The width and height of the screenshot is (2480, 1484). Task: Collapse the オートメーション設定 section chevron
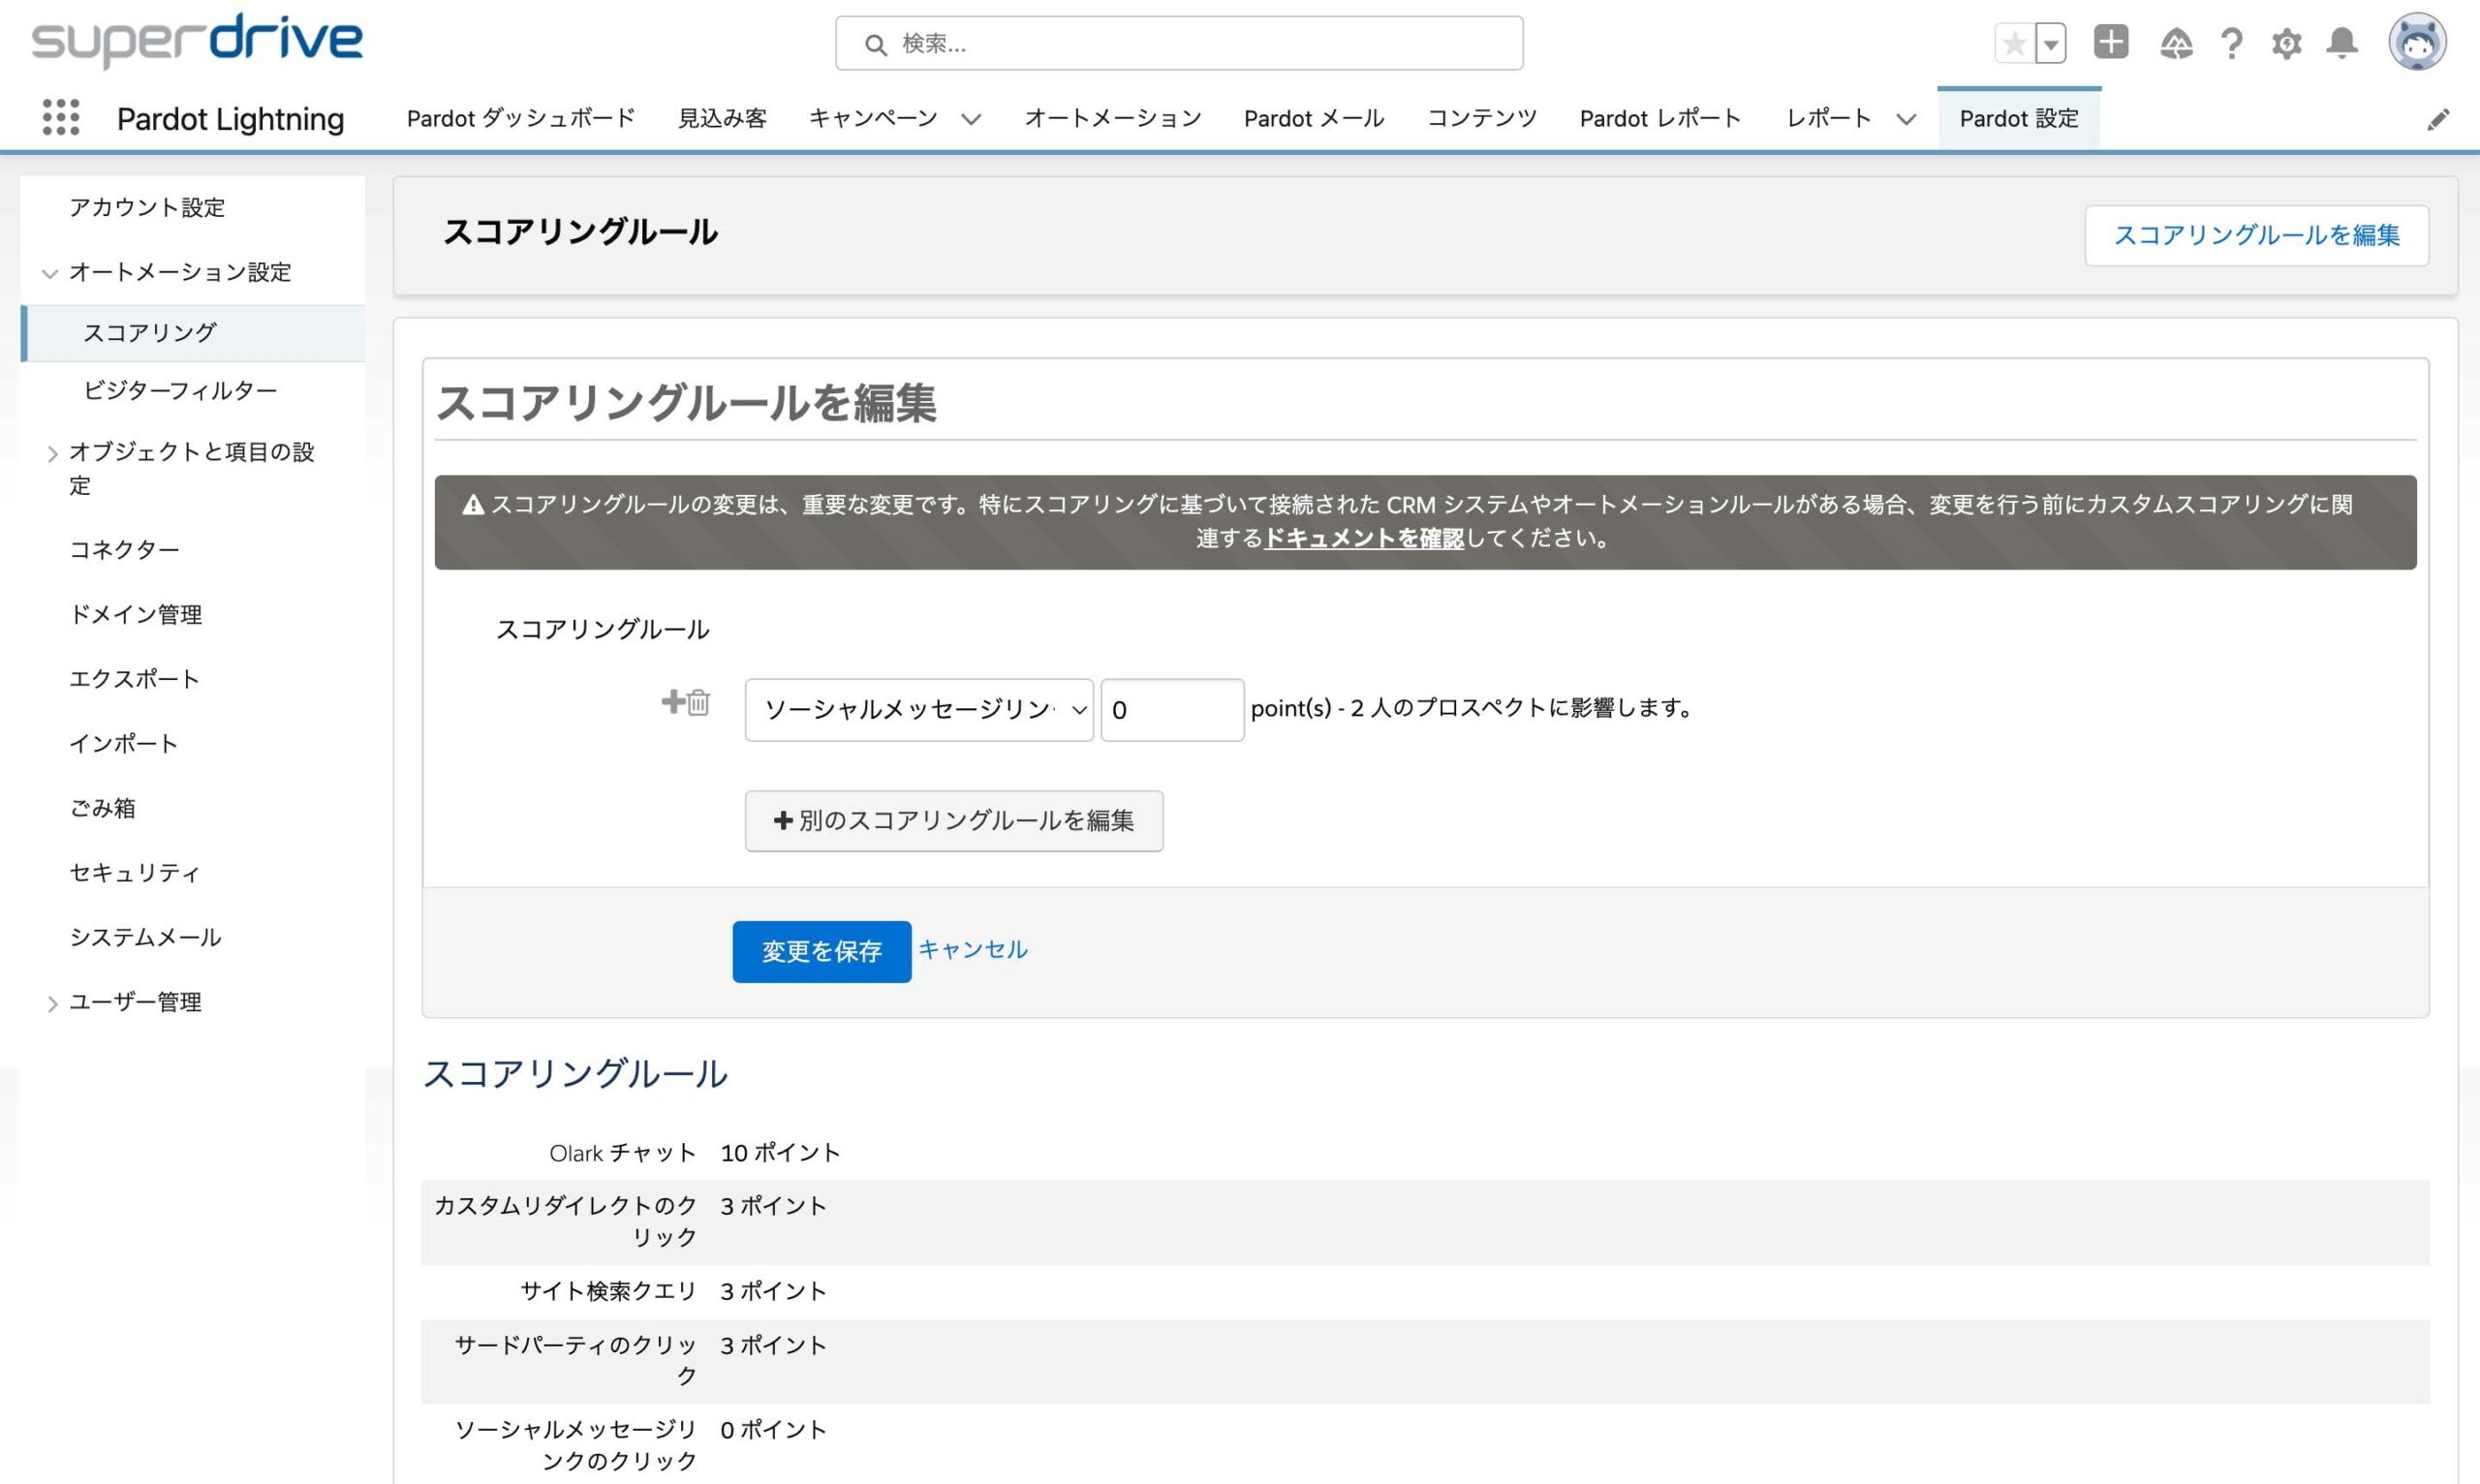(50, 273)
